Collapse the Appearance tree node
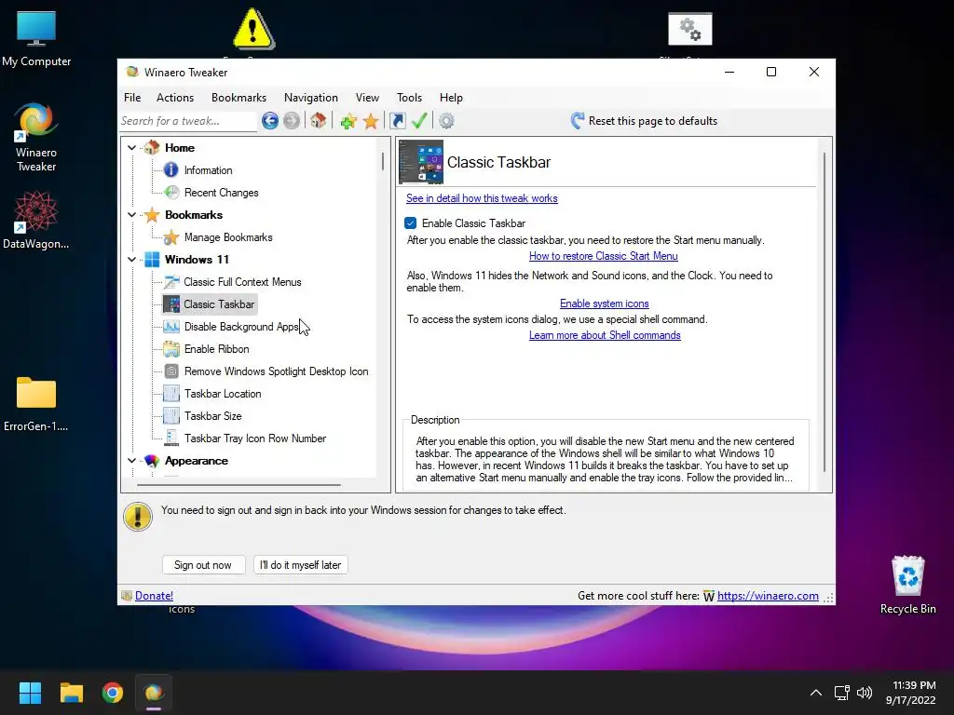Viewport: 954px width, 715px height. [x=131, y=461]
